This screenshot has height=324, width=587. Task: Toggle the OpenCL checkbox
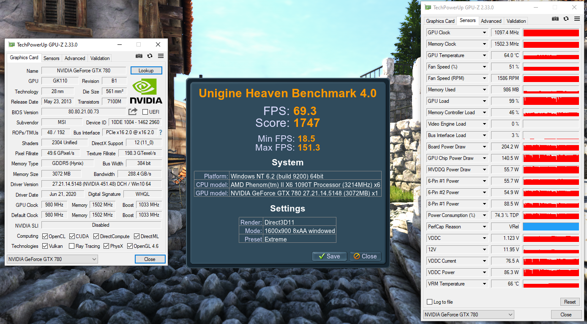click(x=45, y=236)
